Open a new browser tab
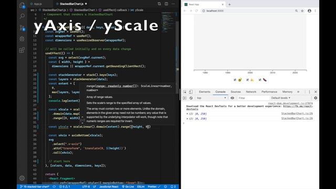Screen dimensions: 336x189 pos(229,4)
